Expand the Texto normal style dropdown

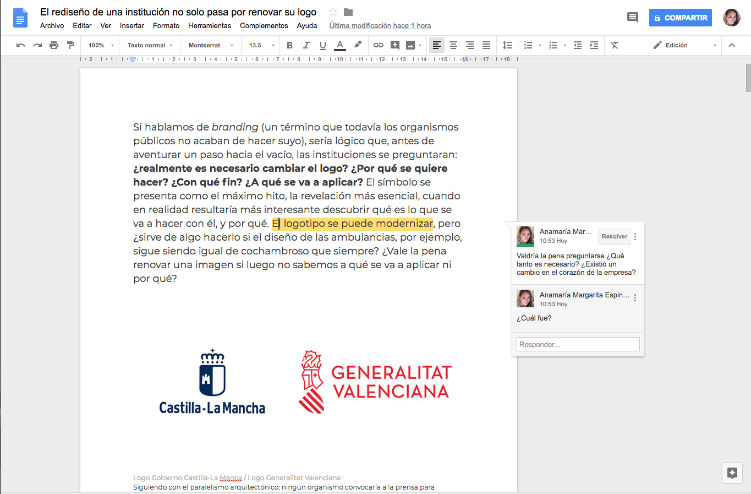click(x=150, y=45)
